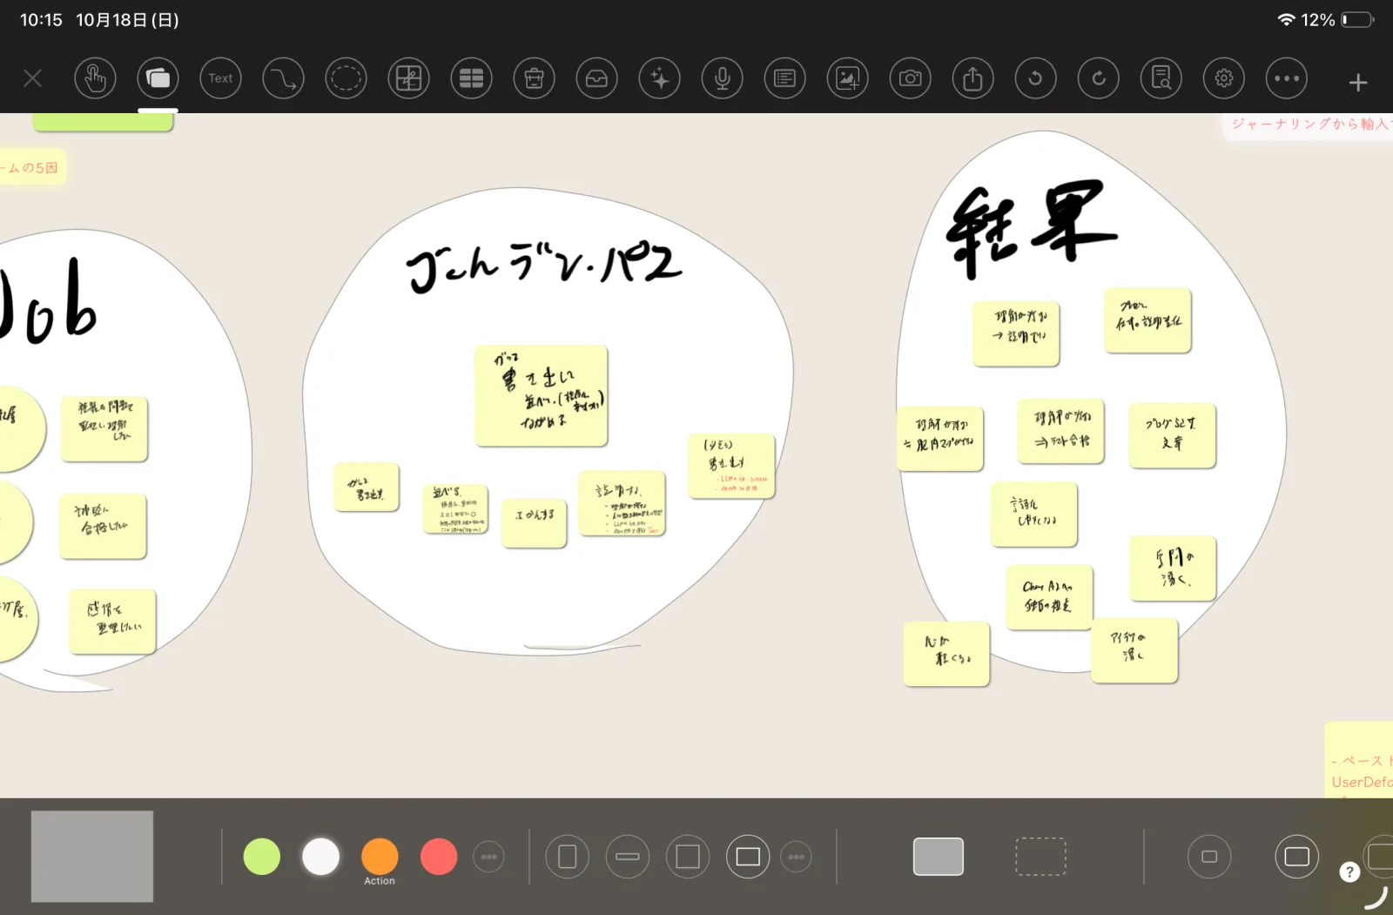This screenshot has height=915, width=1393.
Task: Tap the share export icon
Action: point(972,78)
